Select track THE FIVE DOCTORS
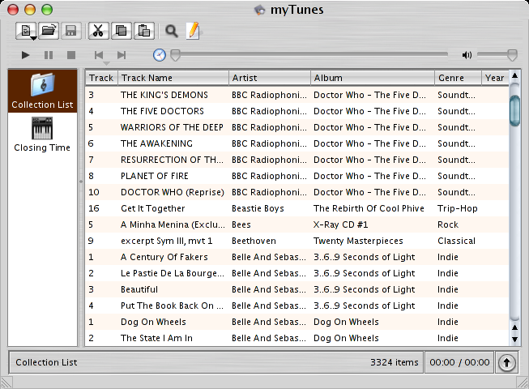This screenshot has width=529, height=389. tap(296, 111)
